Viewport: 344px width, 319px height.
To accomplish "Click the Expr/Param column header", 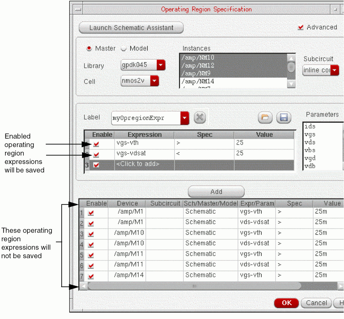I will tap(257, 203).
